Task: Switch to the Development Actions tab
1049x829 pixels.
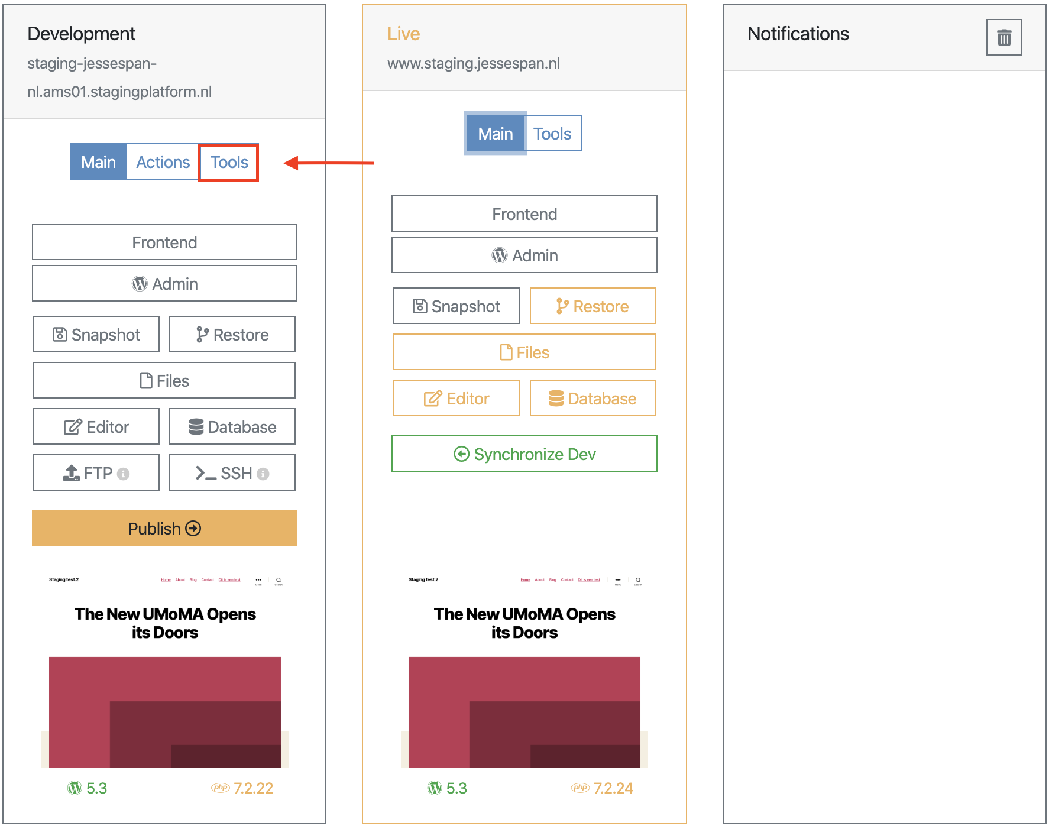Action: [x=163, y=162]
